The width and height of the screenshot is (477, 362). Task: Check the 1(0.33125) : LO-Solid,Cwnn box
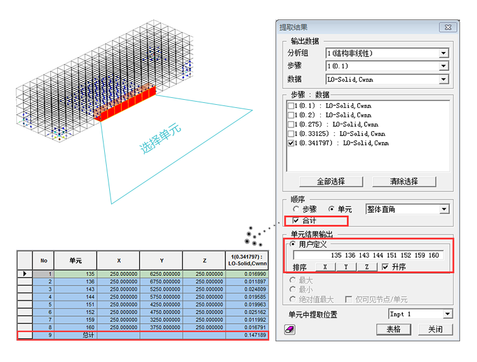(291, 134)
